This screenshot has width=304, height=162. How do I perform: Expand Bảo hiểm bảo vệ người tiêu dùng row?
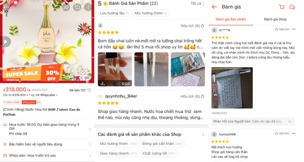[x=47, y=145]
